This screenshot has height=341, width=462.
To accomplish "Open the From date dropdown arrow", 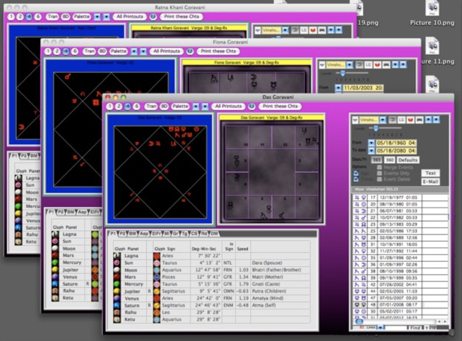I will pos(370,141).
